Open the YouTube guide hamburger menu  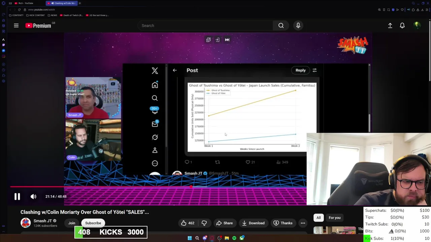pyautogui.click(x=16, y=26)
